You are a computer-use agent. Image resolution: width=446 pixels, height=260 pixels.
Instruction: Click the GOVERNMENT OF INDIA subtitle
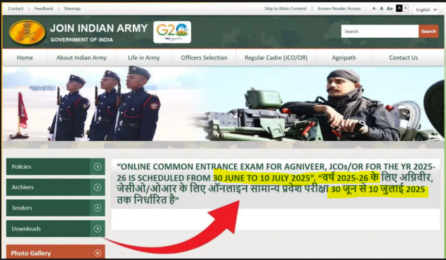(x=81, y=40)
